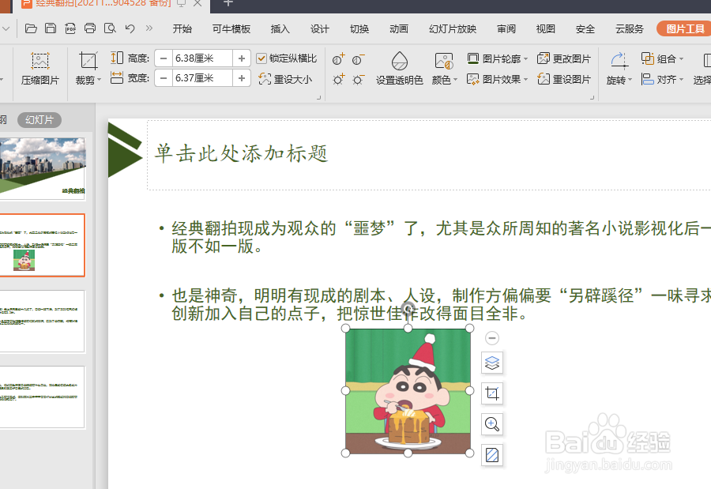Screen dimensions: 711x489
Task: Click the width field showing 6.37厘米
Action: [x=202, y=78]
